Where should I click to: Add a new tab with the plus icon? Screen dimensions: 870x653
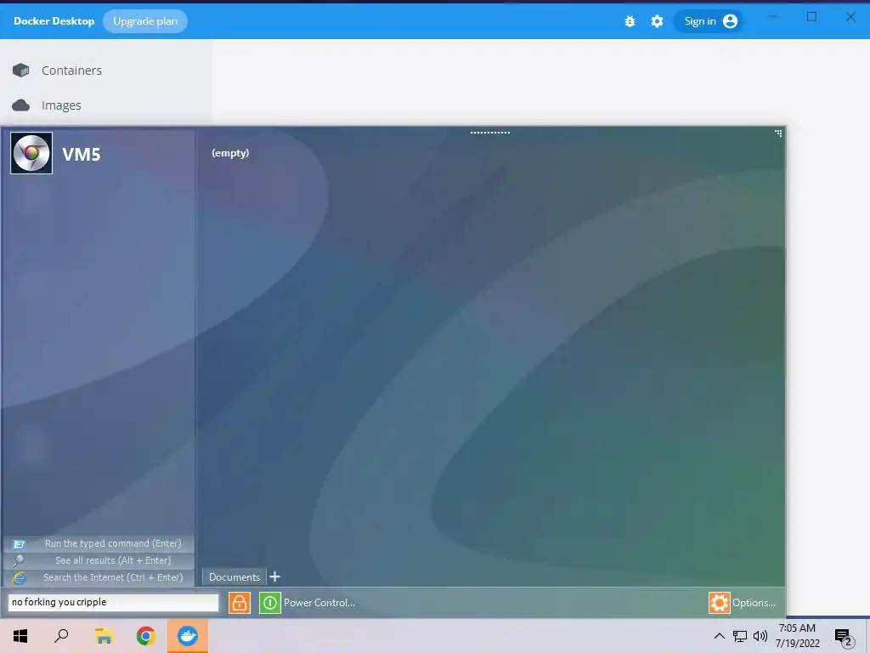point(274,577)
